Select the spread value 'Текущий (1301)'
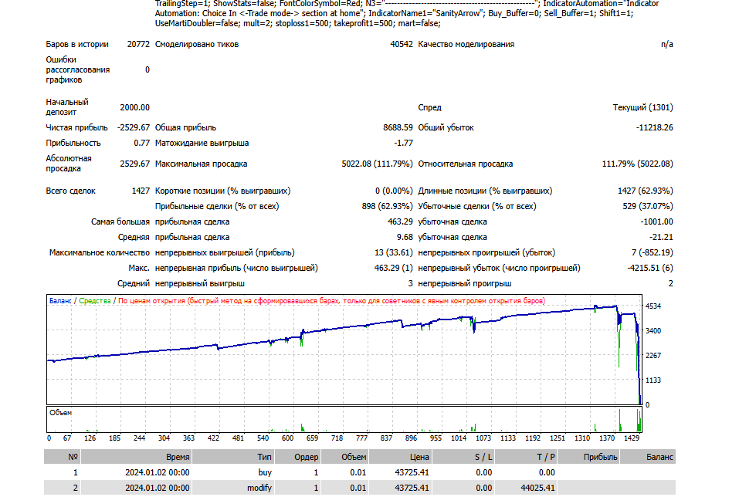This screenshot has width=739, height=497. [642, 107]
